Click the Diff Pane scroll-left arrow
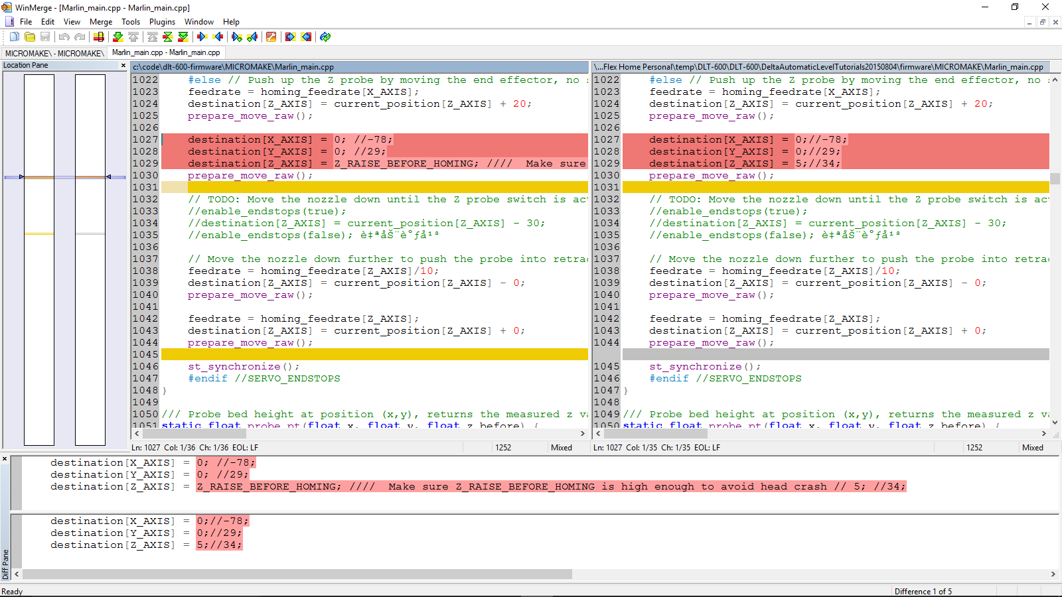 point(17,574)
